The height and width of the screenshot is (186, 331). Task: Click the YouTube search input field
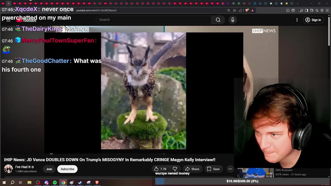tap(154, 20)
